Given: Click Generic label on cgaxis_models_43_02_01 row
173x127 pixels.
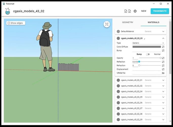Looking at the screenshot, I should coord(148,80).
